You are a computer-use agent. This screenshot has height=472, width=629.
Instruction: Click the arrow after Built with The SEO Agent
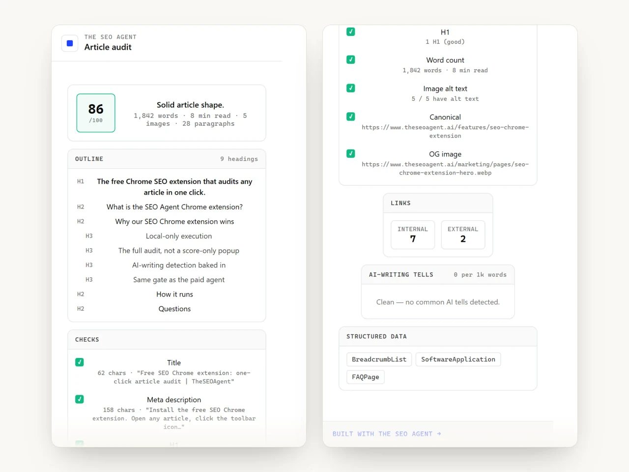tap(439, 434)
